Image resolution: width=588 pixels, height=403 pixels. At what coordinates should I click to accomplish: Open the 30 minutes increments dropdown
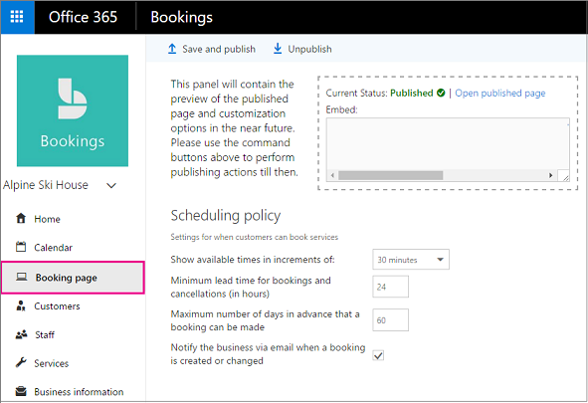411,260
